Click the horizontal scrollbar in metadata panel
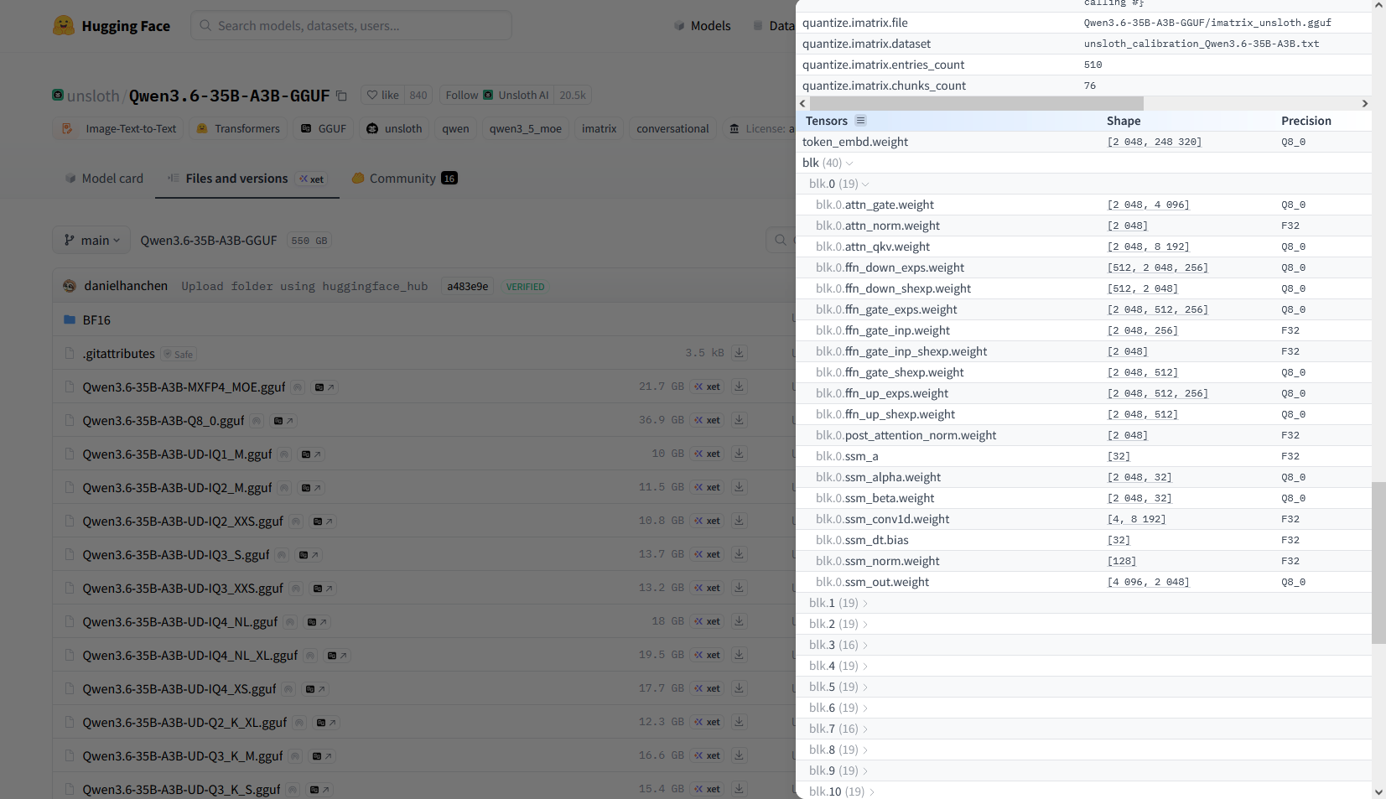This screenshot has width=1386, height=799. point(976,103)
